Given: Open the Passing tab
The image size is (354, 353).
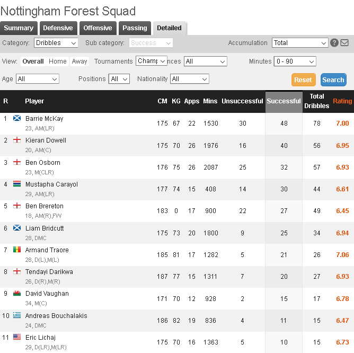Looking at the screenshot, I should point(135,28).
